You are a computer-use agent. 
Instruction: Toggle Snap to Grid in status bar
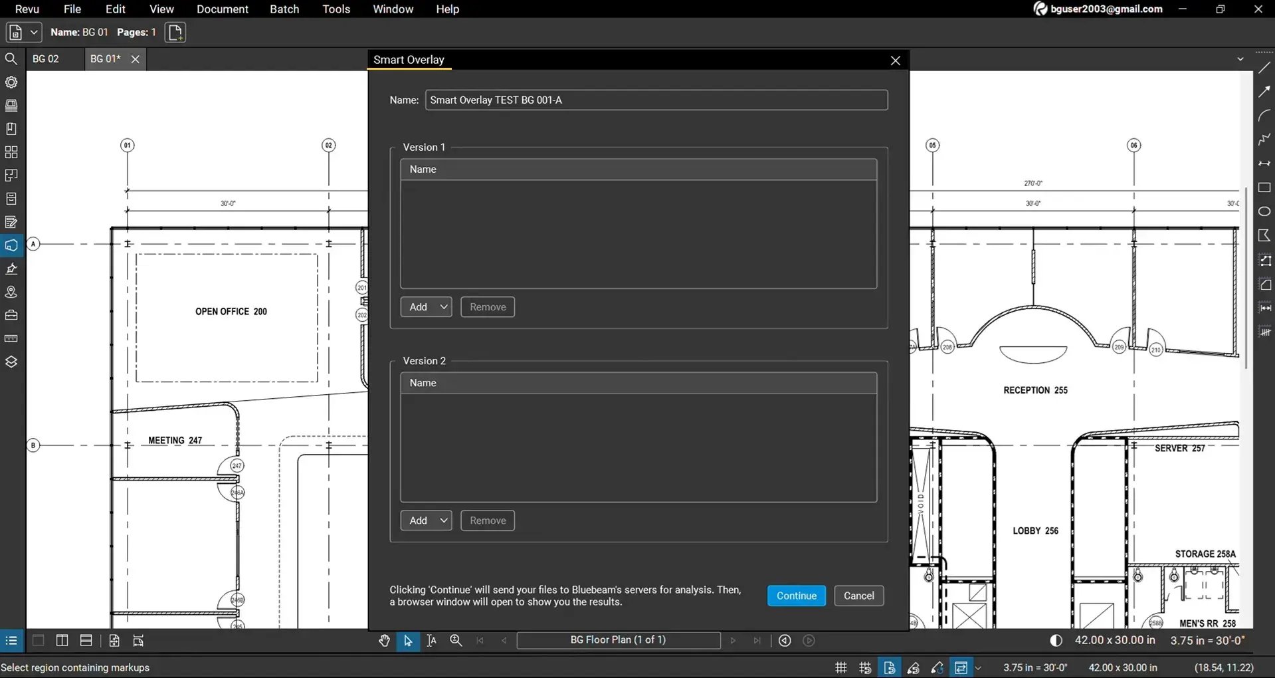click(x=865, y=667)
